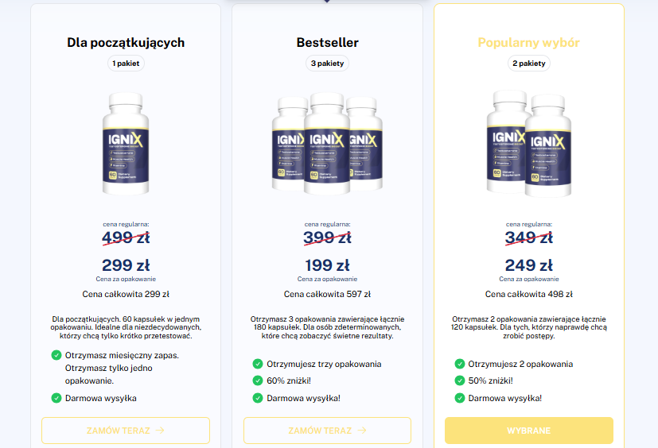The image size is (658, 448).
Task: Click the 'Bestseller' plan heading
Action: 327,42
